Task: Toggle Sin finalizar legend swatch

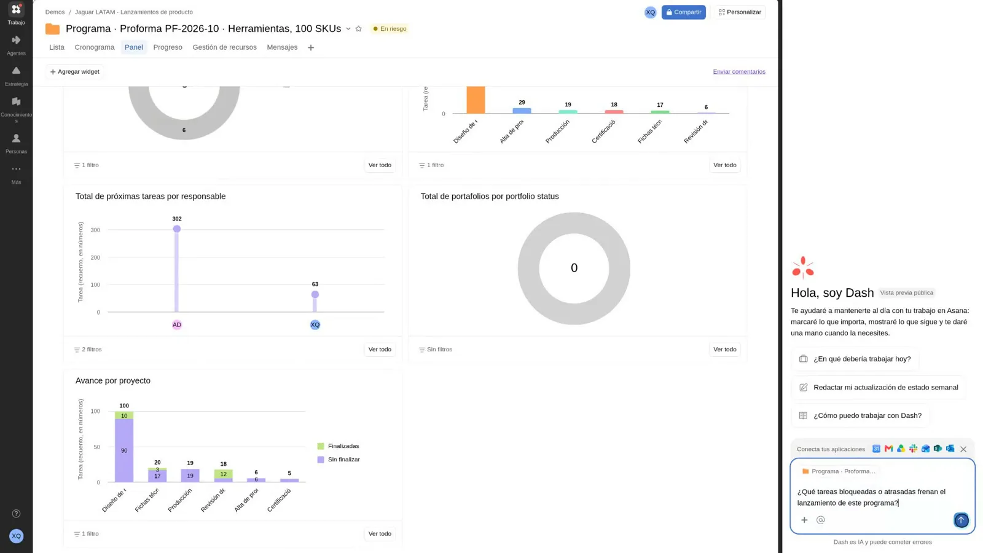Action: pos(321,460)
